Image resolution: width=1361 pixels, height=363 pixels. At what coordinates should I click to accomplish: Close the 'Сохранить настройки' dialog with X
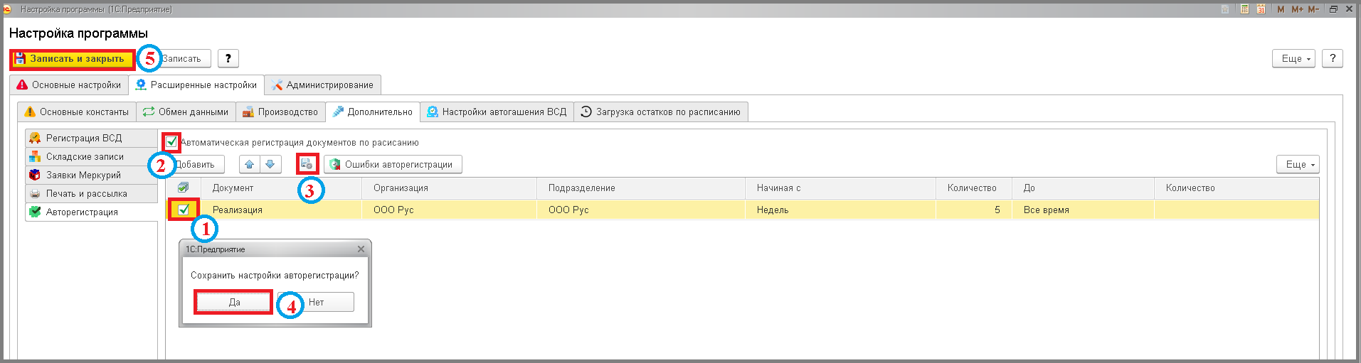tap(361, 249)
